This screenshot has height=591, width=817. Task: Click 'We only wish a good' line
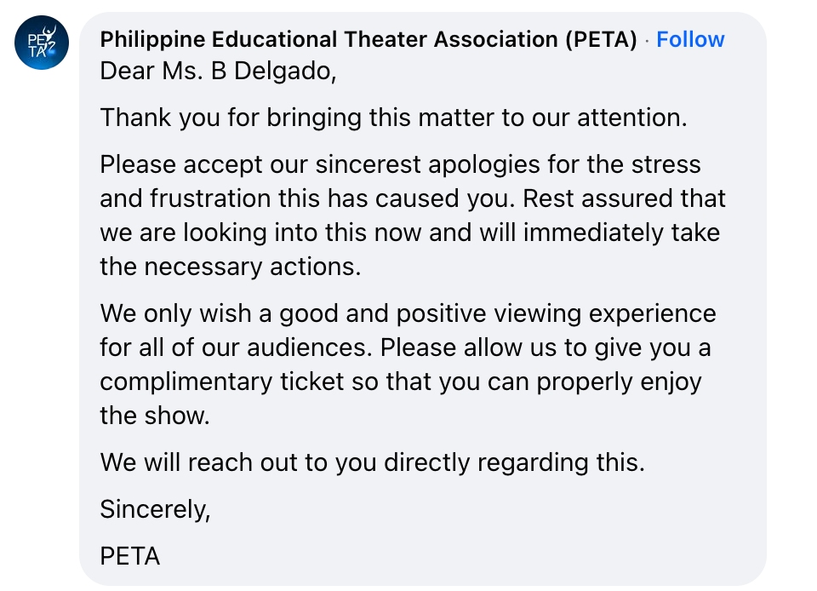[408, 313]
